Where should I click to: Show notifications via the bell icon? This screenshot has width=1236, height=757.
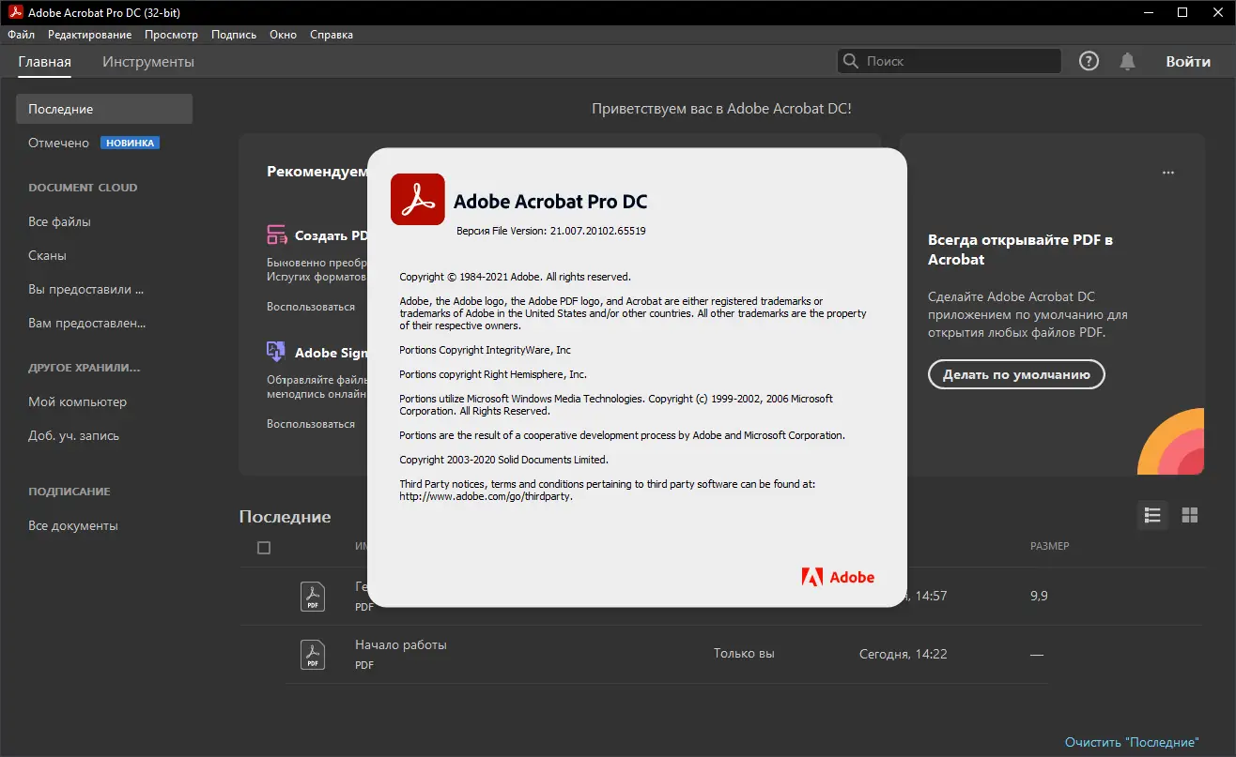(1127, 61)
